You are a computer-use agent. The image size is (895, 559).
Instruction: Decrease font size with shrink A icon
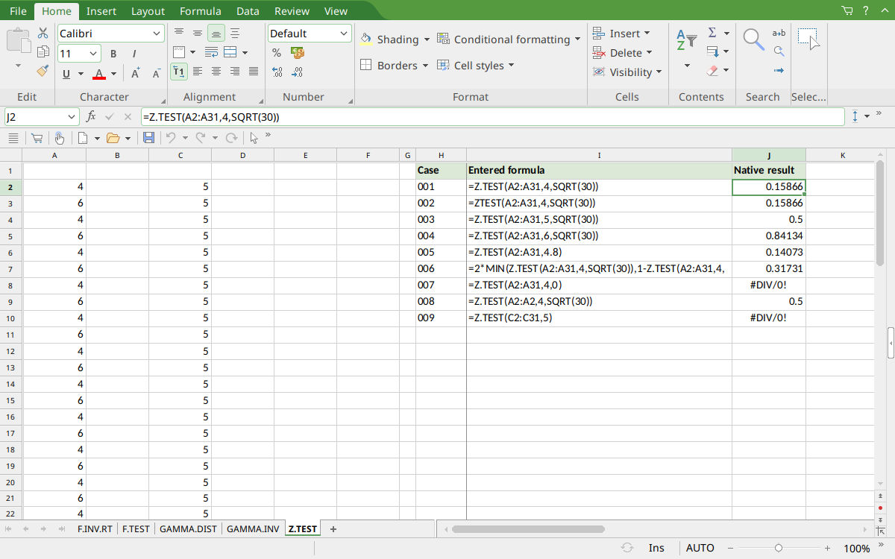156,73
